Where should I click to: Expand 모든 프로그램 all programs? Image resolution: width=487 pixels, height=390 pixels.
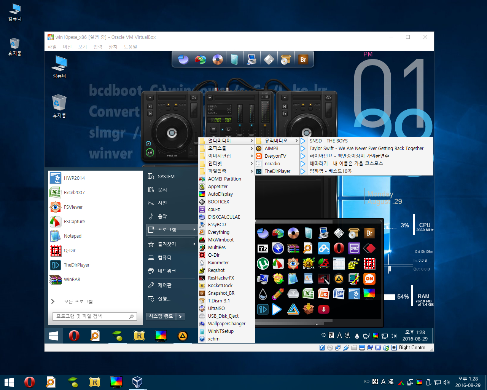[x=78, y=301]
